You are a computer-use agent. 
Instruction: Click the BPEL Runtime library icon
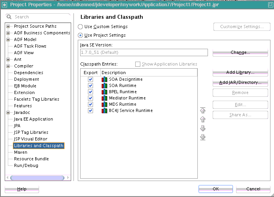[x=104, y=92]
